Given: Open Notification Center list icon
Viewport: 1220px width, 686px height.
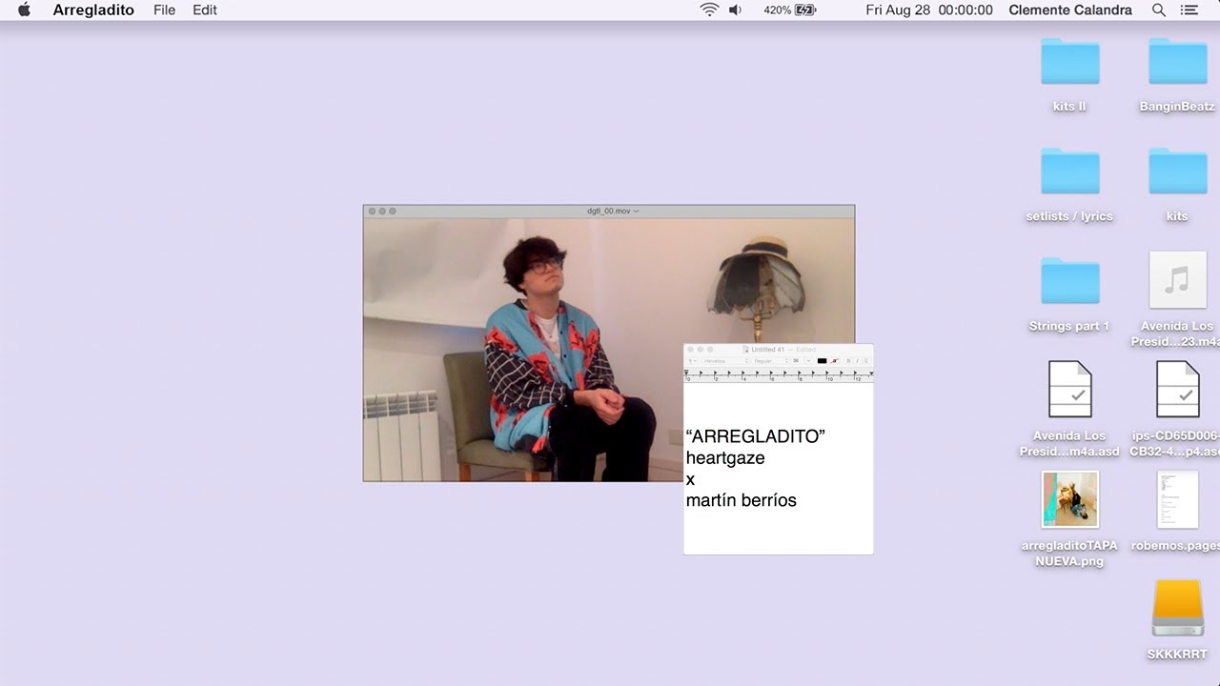Looking at the screenshot, I should 1189,10.
